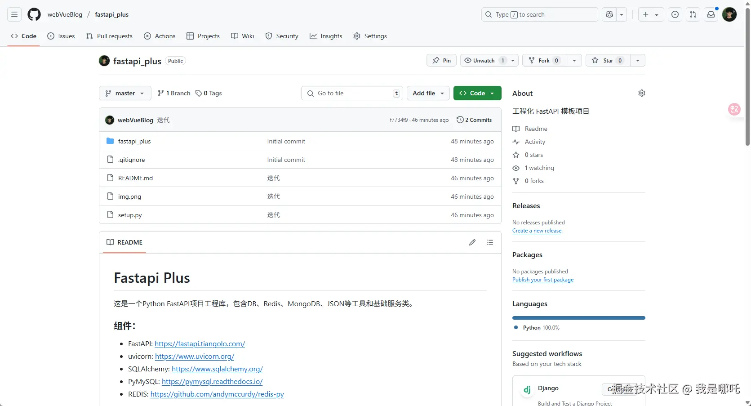Open the Pull requests tab
751x406 pixels.
pyautogui.click(x=109, y=36)
